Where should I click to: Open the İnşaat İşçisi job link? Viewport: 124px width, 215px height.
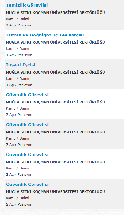click(21, 65)
